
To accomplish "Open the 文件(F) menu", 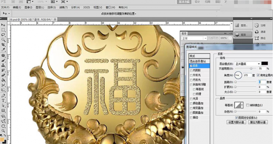I will [5, 7].
